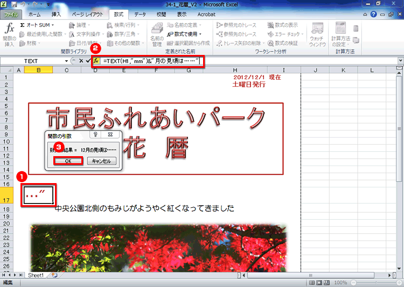Click OK in 関数の引数 dialog
Image resolution: width=404 pixels, height=287 pixels.
68,161
